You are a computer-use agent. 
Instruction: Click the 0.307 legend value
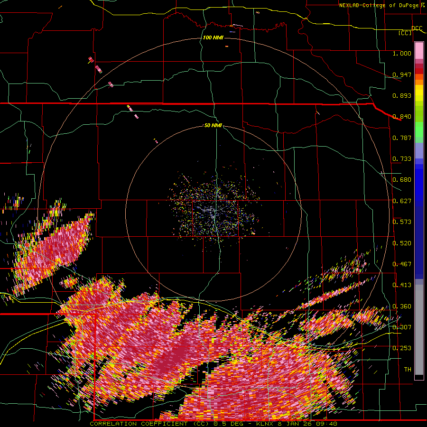402,327
